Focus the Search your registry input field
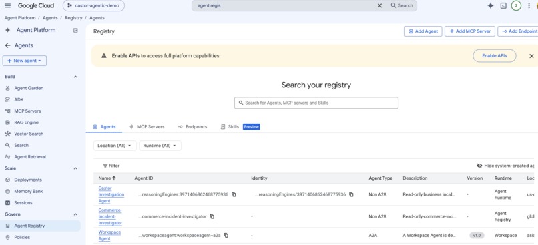Screen dimensions: 538x245 coord(316,103)
